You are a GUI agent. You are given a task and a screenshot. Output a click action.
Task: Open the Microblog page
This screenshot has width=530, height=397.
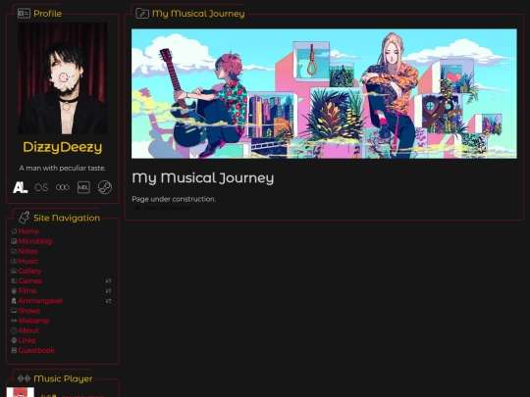(x=35, y=241)
